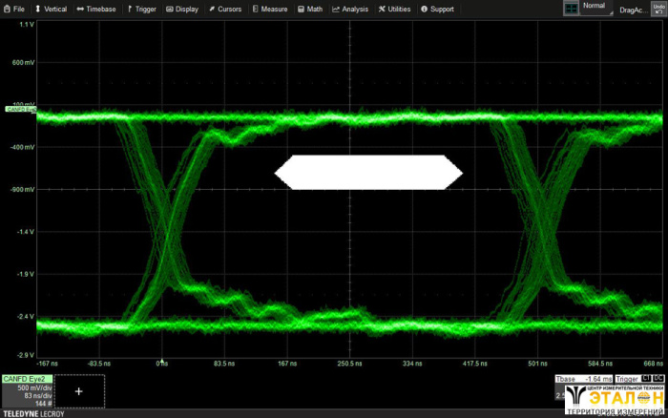Open the File menu
668x418 pixels.
point(14,9)
